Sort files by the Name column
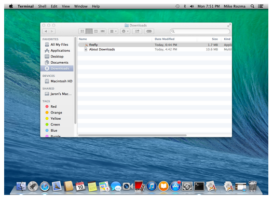This screenshot has width=273, height=197. 115,39
